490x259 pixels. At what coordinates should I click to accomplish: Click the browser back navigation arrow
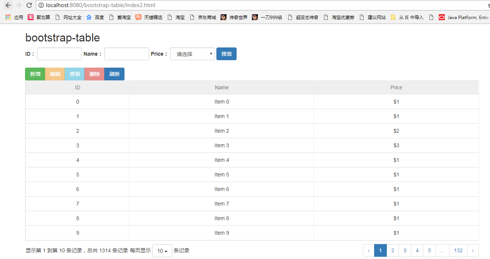8,6
